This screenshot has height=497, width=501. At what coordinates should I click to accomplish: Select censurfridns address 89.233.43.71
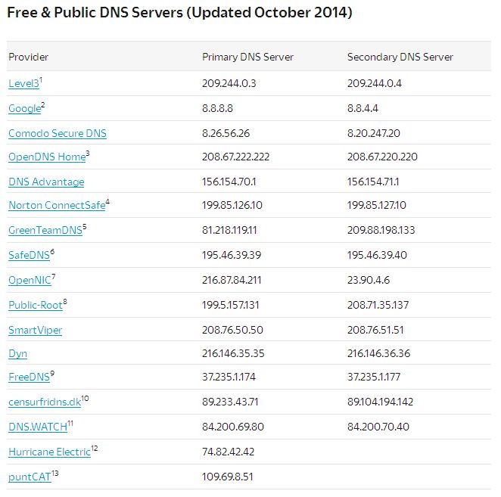[230, 402]
